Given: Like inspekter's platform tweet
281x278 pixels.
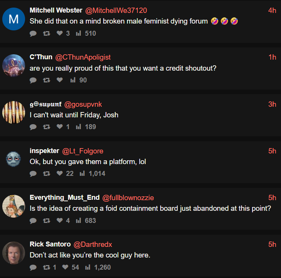Looking at the screenshot, I should point(59,174).
